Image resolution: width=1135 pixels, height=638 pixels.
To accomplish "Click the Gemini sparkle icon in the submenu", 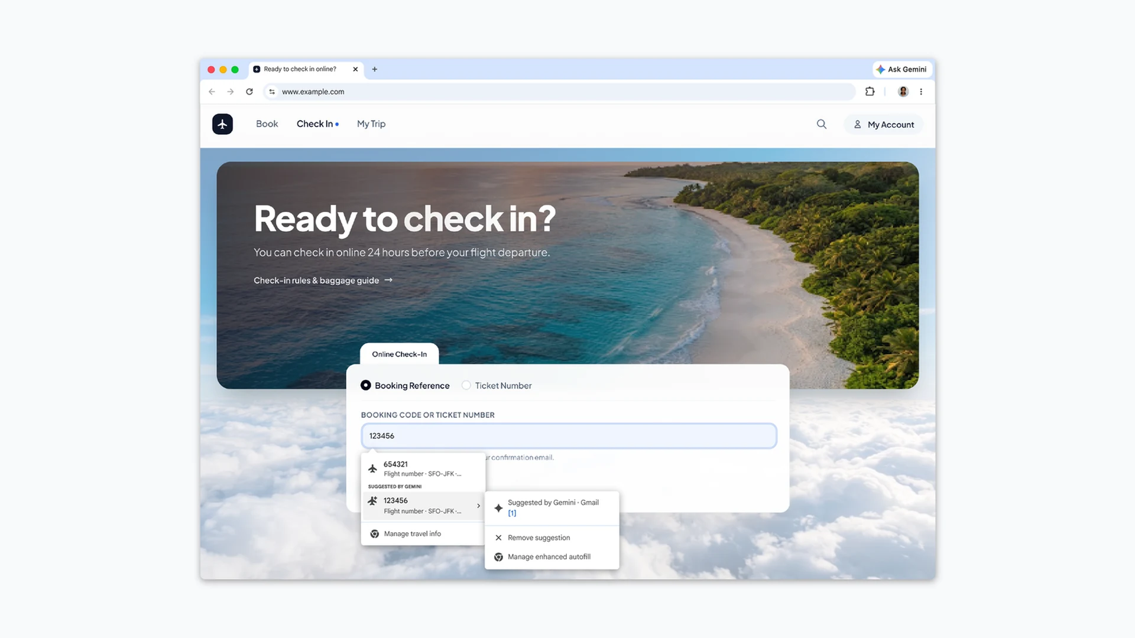I will point(498,508).
